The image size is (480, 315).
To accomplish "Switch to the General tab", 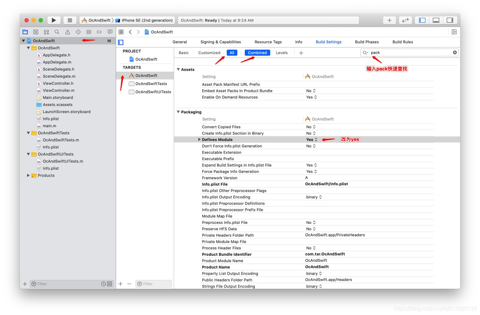I will [x=180, y=42].
